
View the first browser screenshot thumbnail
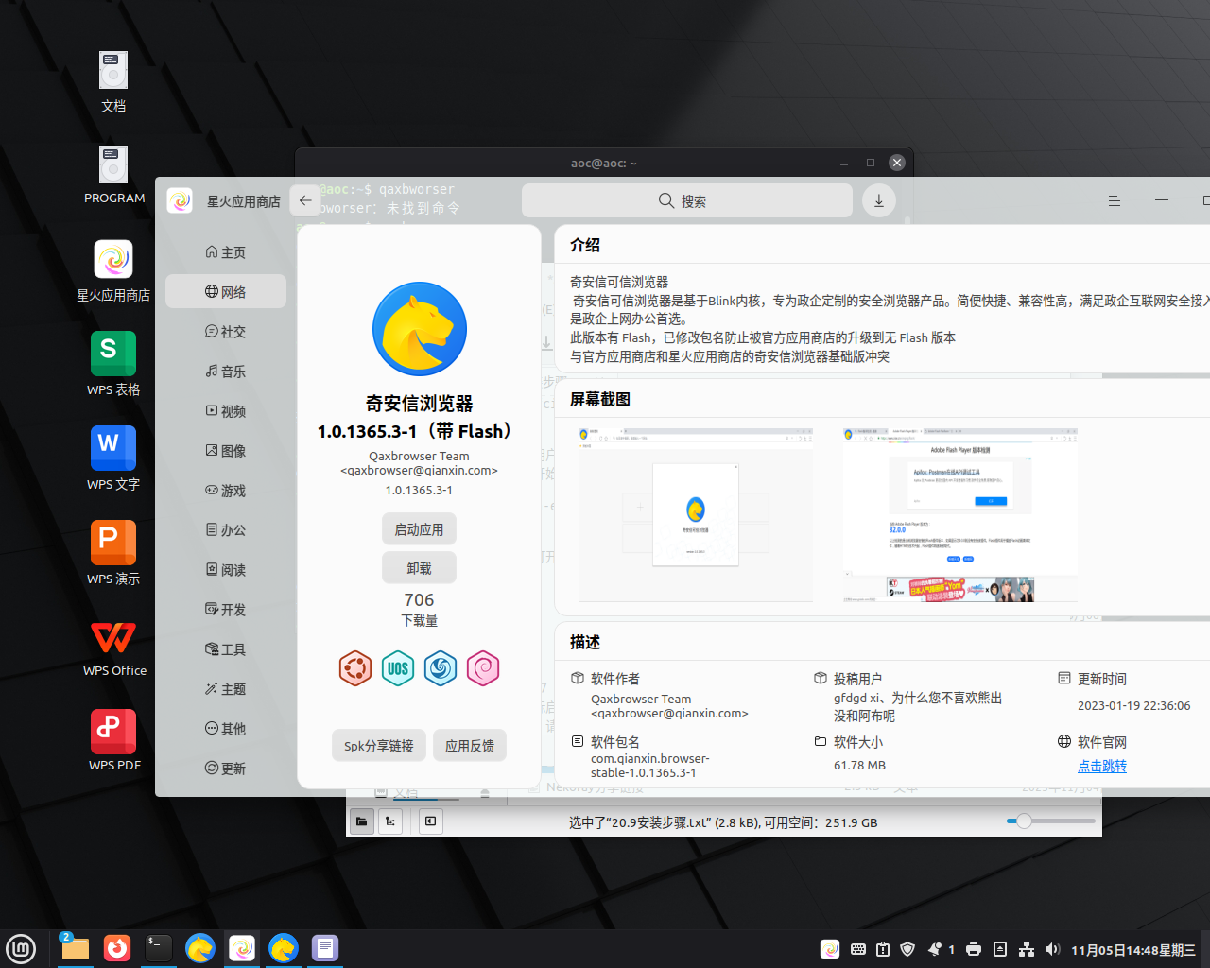[695, 514]
